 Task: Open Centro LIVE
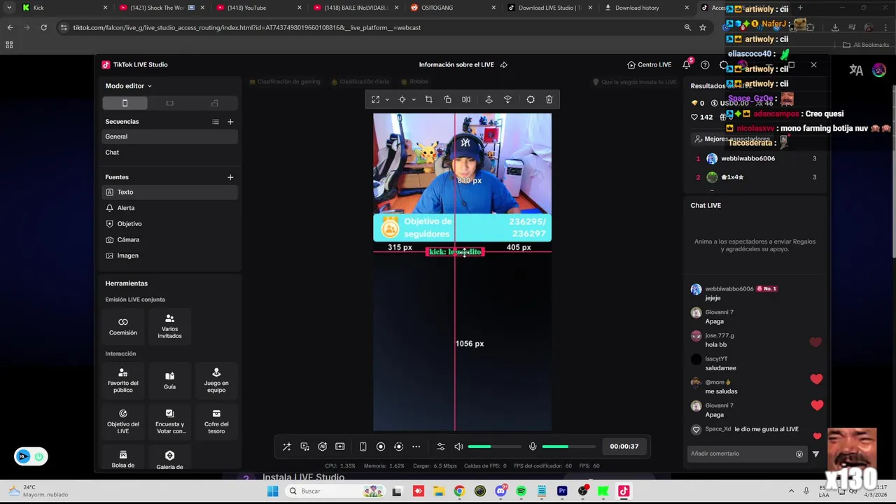click(650, 64)
